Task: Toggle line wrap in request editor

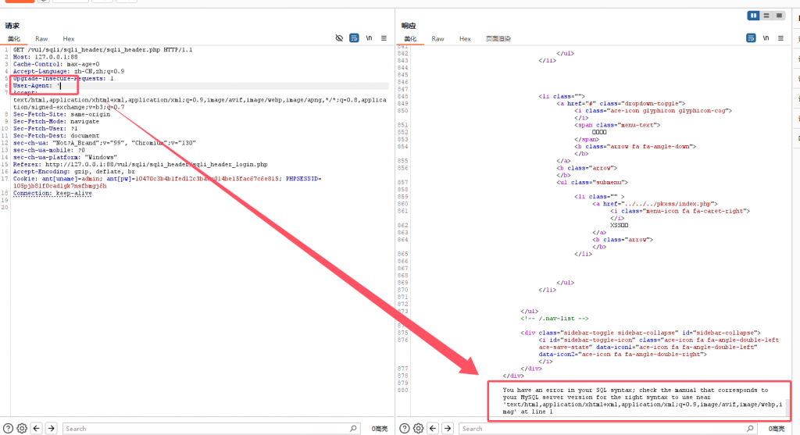Action: [x=354, y=38]
